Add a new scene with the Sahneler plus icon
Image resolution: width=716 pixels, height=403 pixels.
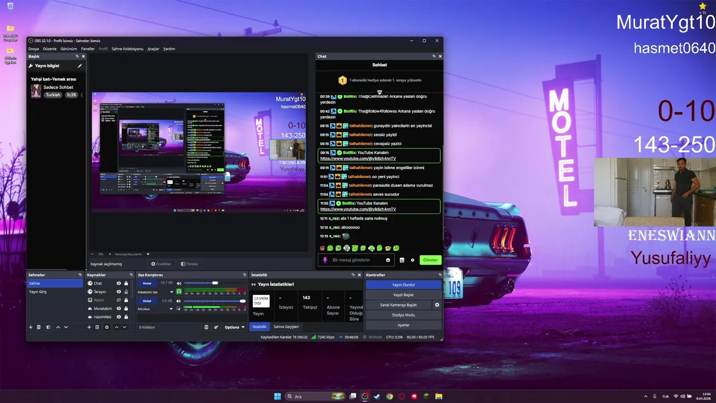[x=31, y=327]
